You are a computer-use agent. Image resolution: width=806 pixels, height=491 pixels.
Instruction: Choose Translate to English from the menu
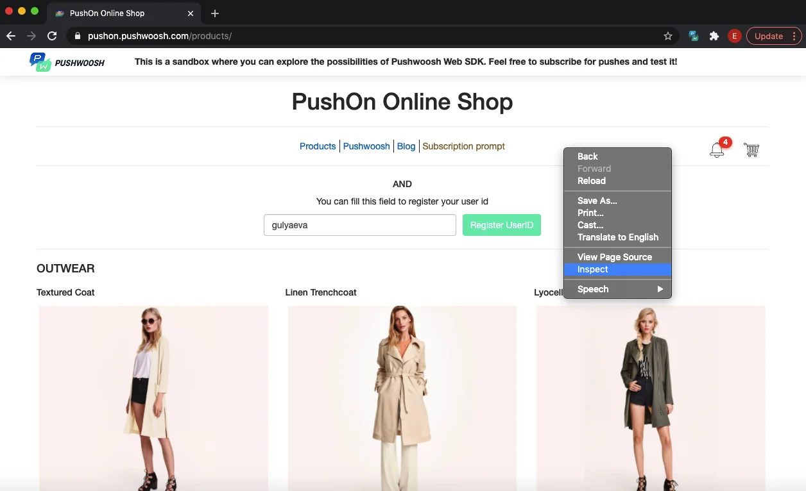point(617,237)
